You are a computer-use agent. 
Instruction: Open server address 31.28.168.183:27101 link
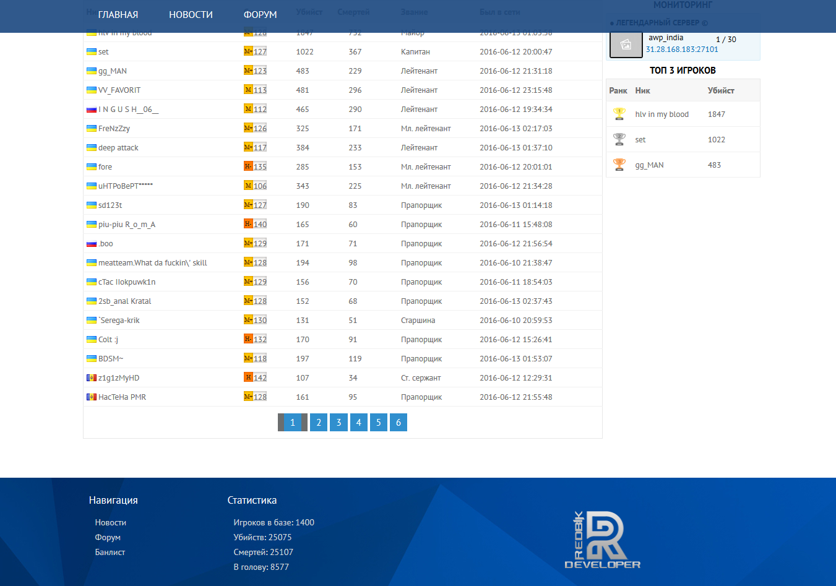(x=682, y=50)
